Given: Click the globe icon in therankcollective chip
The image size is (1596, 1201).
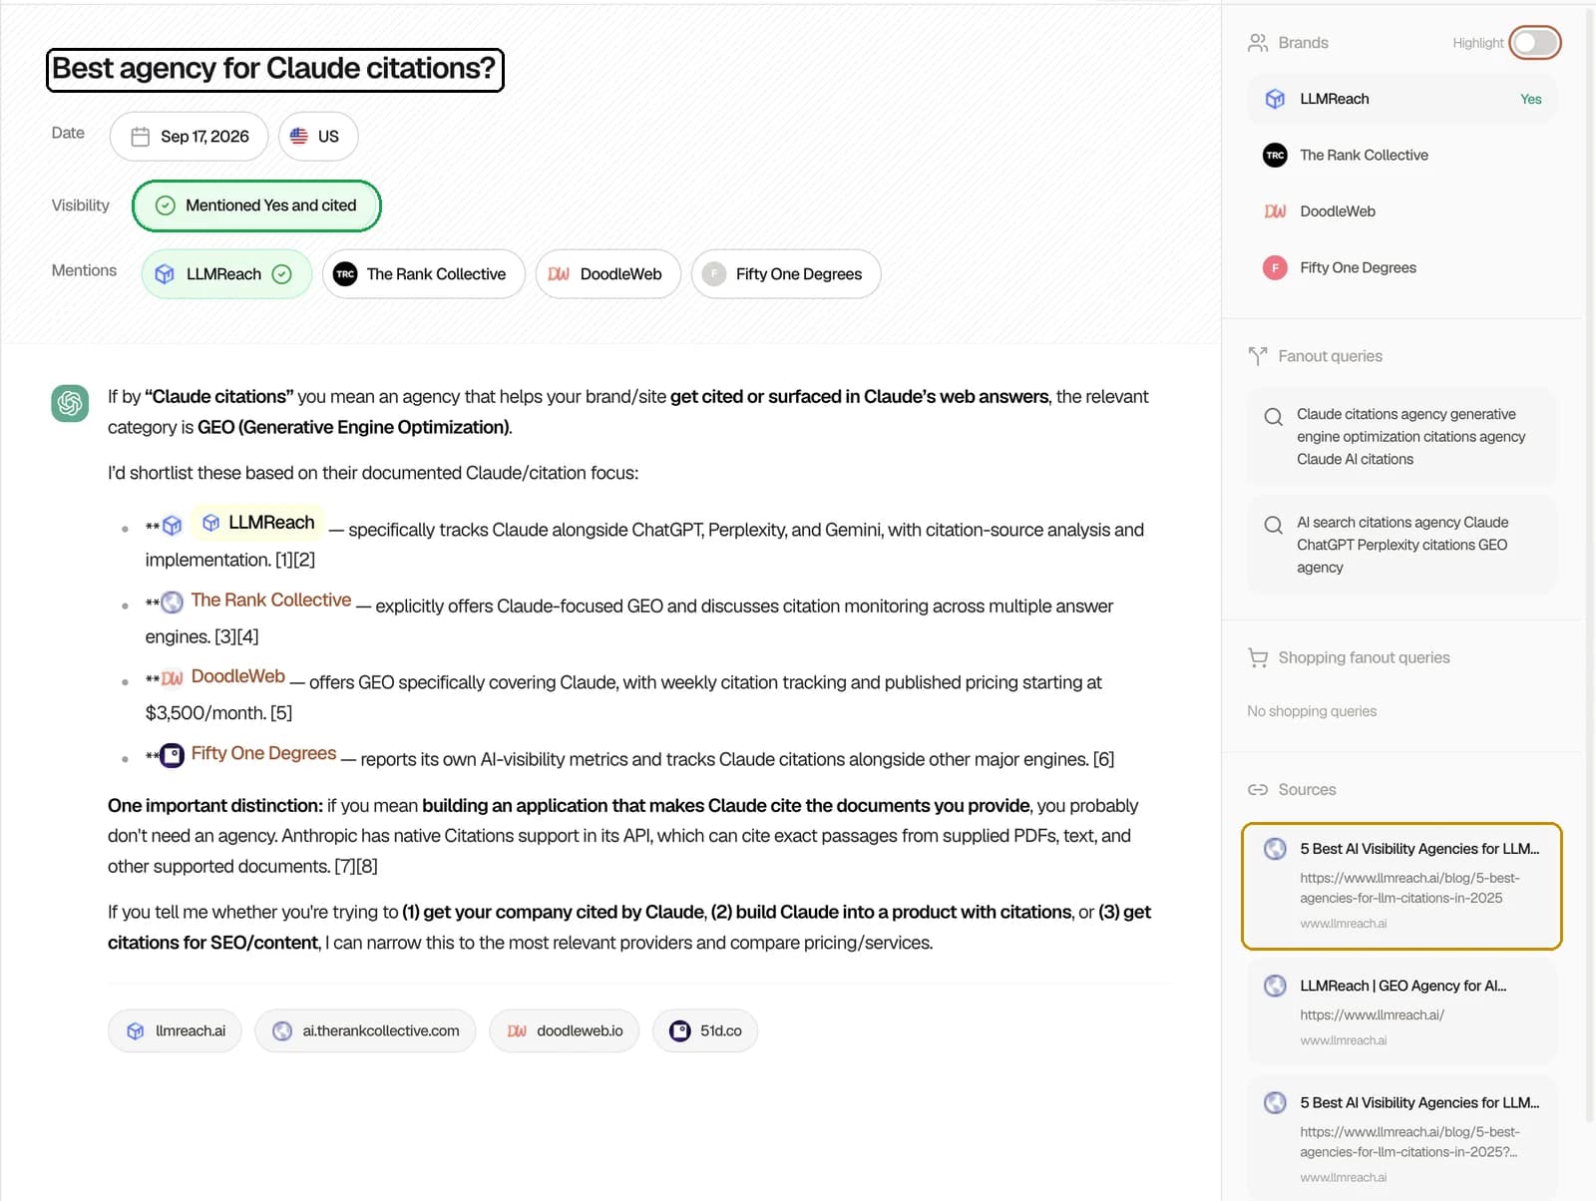Looking at the screenshot, I should point(282,1031).
